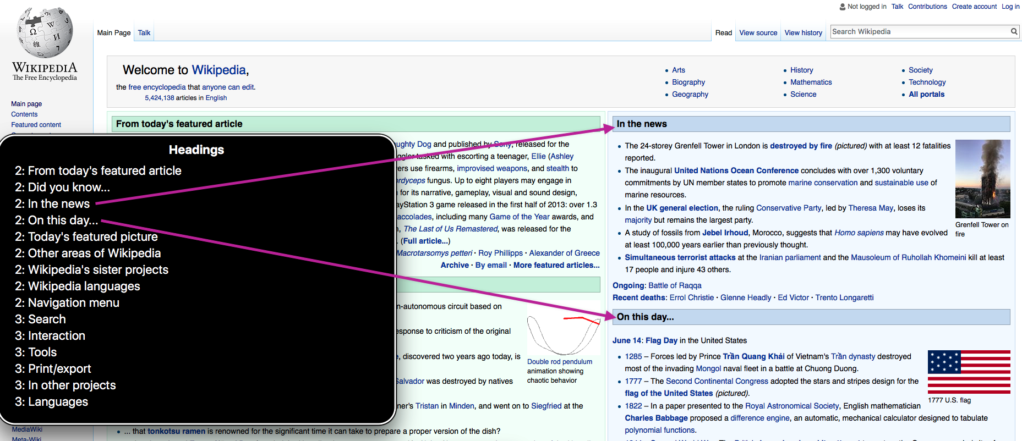Click the Log in link
This screenshot has height=441, width=1022.
tap(1010, 7)
